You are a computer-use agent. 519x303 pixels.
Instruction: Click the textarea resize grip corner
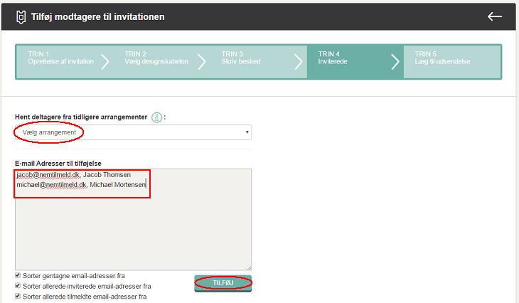click(x=249, y=267)
